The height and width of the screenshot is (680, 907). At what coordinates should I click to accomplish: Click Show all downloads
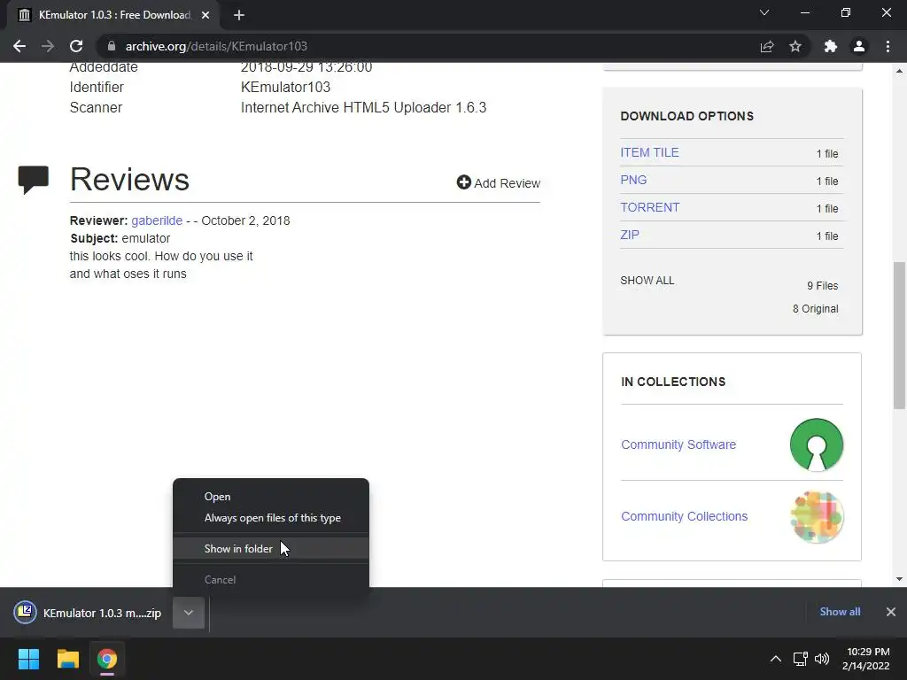(x=840, y=611)
